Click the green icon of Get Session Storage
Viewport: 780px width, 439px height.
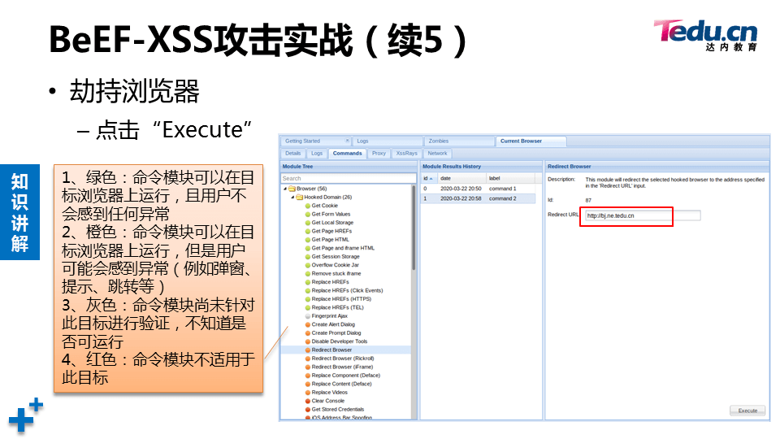pos(307,256)
